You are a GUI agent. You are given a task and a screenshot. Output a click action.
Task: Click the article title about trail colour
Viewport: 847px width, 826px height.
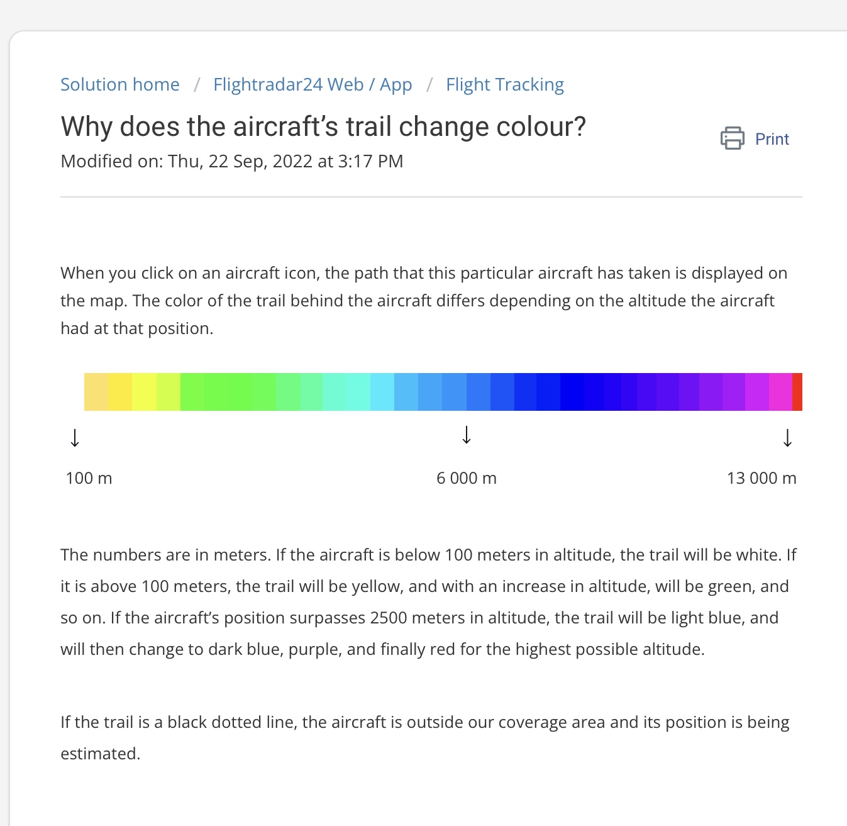(x=323, y=126)
